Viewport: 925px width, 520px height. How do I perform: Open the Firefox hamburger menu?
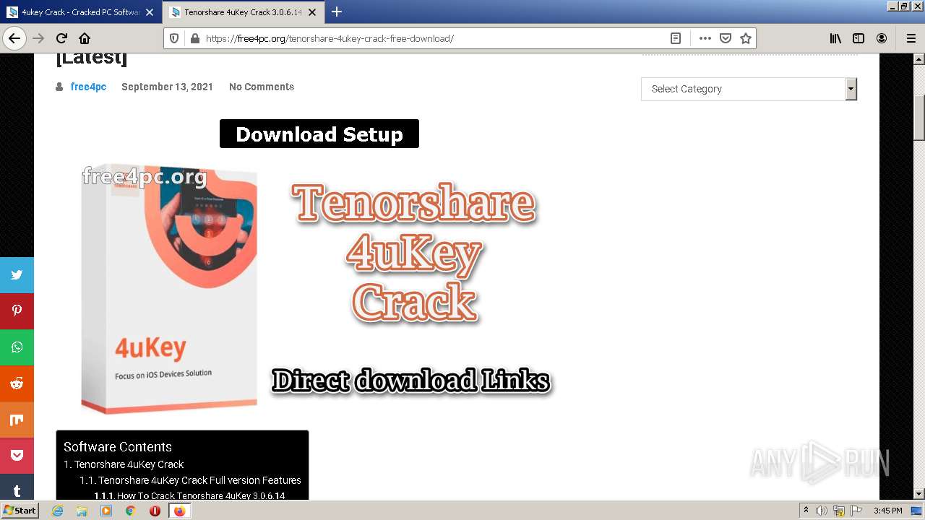[x=911, y=38]
